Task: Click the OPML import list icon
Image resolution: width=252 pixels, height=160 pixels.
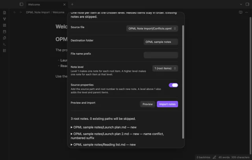Action: [4, 50]
